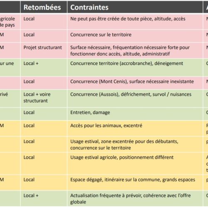
Task: Select 'Local' in the 'Entretien, damage' row
Action: [x=29, y=112]
